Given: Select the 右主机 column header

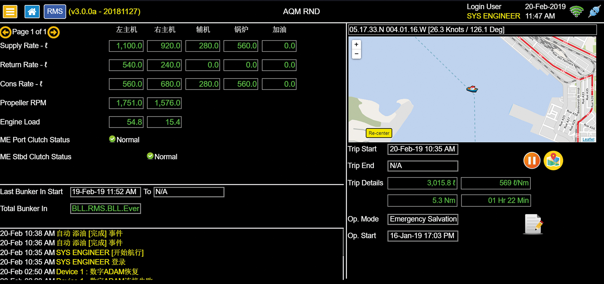Looking at the screenshot, I should click(165, 30).
